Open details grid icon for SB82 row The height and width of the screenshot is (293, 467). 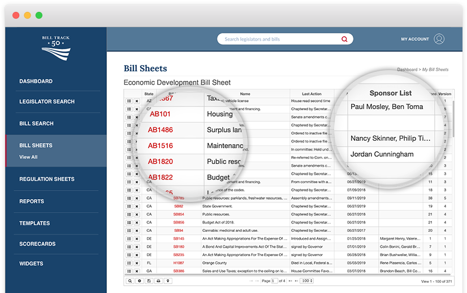tap(129, 206)
